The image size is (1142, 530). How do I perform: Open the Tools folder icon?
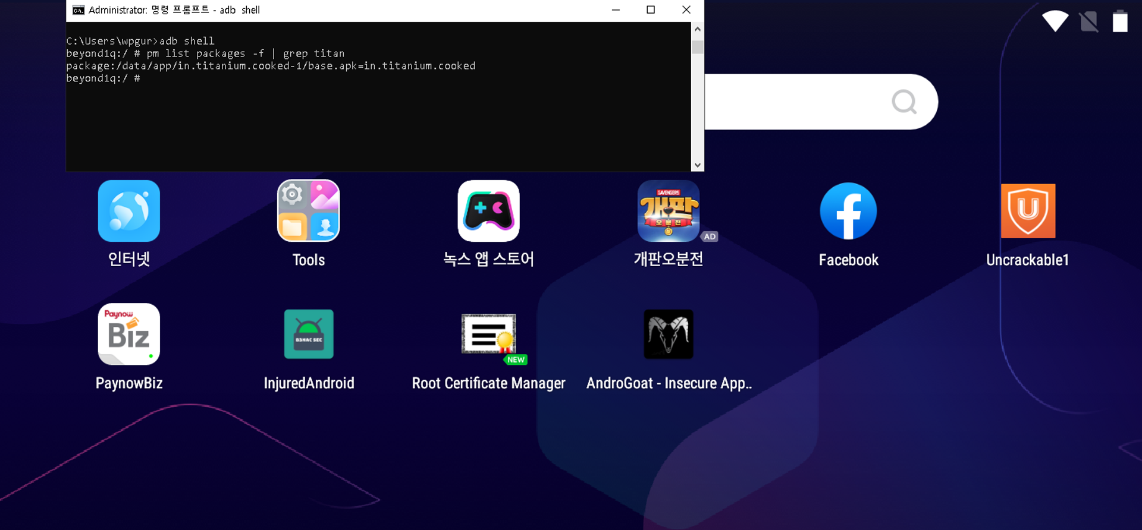[x=309, y=211]
